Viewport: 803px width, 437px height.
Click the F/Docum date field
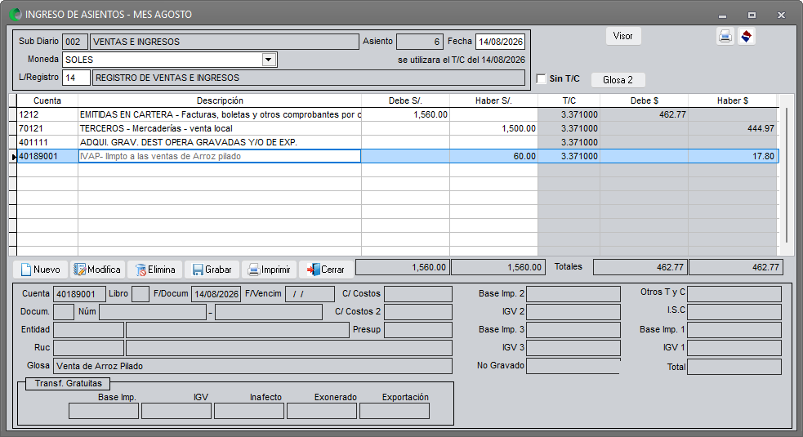[216, 294]
